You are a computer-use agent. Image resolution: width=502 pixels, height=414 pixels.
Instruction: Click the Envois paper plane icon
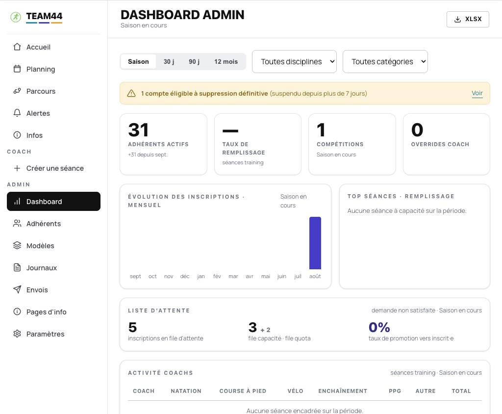coord(17,290)
